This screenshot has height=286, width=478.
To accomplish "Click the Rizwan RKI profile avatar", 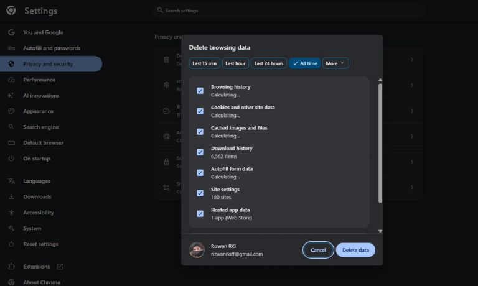I will 197,250.
